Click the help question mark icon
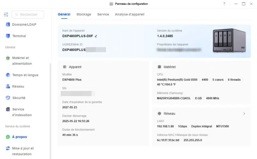The width and height of the screenshot is (257, 159). [x=224, y=4]
